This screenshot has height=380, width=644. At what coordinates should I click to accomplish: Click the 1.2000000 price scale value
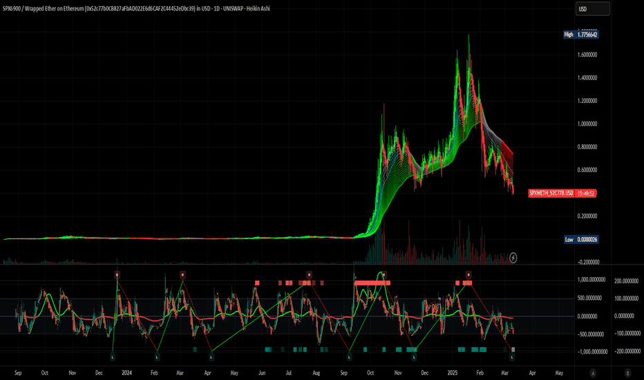pyautogui.click(x=587, y=101)
